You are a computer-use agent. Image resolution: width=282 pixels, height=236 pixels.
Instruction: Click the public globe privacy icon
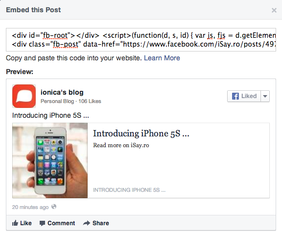(x=54, y=207)
